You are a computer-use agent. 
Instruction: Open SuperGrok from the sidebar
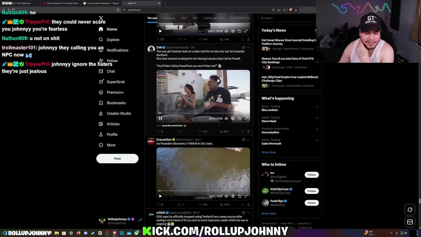point(111,82)
